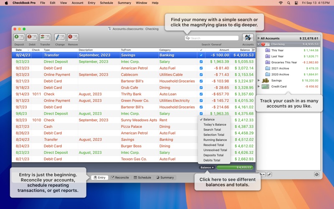The image size is (334, 209).
Task: Expand the Savings account disclosure triangle
Action: [x=258, y=80]
